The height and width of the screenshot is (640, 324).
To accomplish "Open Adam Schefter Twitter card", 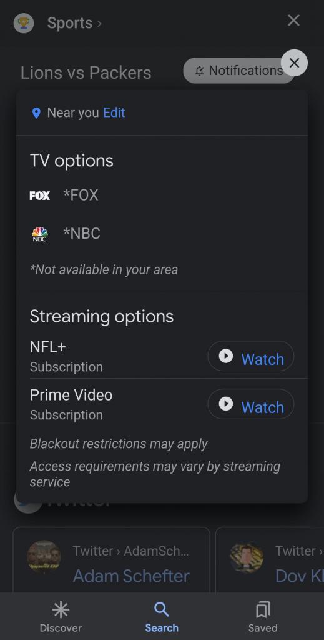I will [111, 560].
